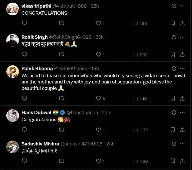Like Paluk Khanna's tweet

[99, 98]
